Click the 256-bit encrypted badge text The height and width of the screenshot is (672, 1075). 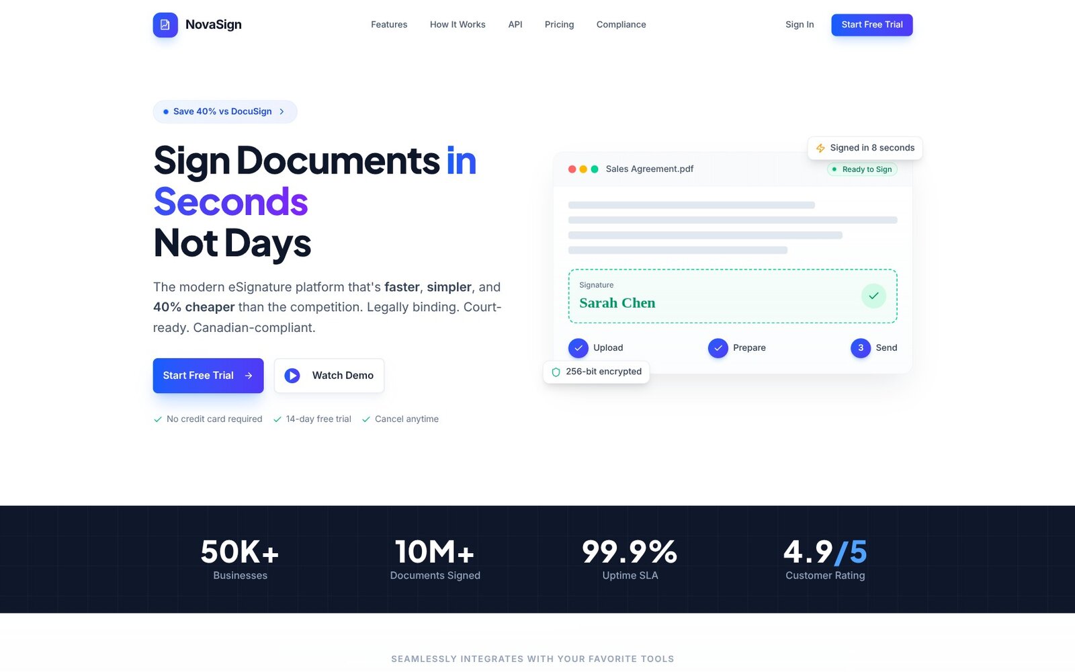[x=603, y=372]
